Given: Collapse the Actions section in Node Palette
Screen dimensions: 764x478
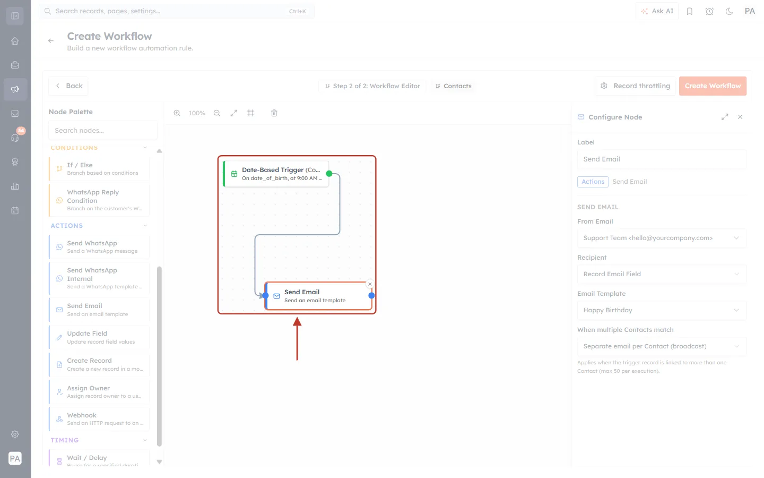Looking at the screenshot, I should click(x=145, y=226).
